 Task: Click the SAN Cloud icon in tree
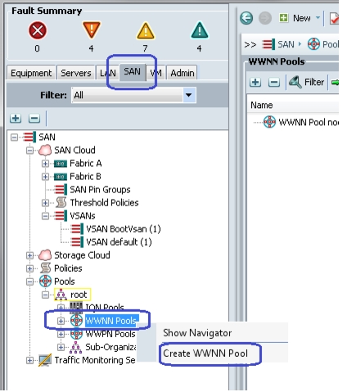coord(45,150)
